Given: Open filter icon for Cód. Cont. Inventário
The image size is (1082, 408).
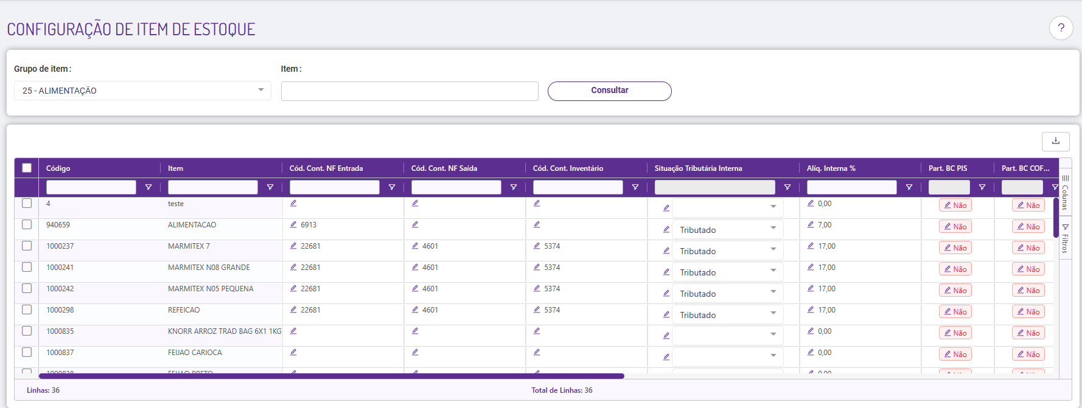Looking at the screenshot, I should (635, 187).
